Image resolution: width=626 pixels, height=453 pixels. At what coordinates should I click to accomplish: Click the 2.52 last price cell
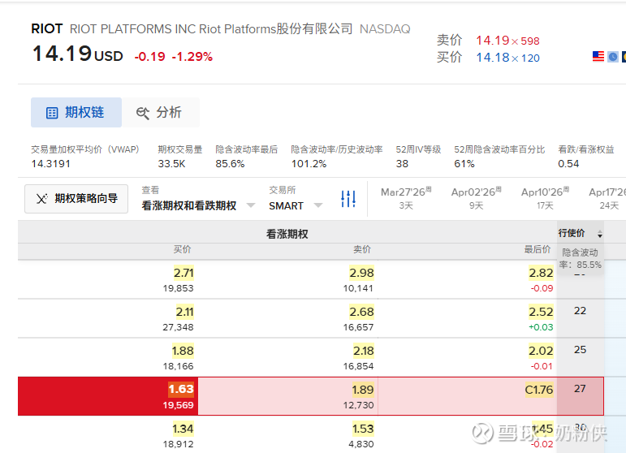click(x=541, y=312)
